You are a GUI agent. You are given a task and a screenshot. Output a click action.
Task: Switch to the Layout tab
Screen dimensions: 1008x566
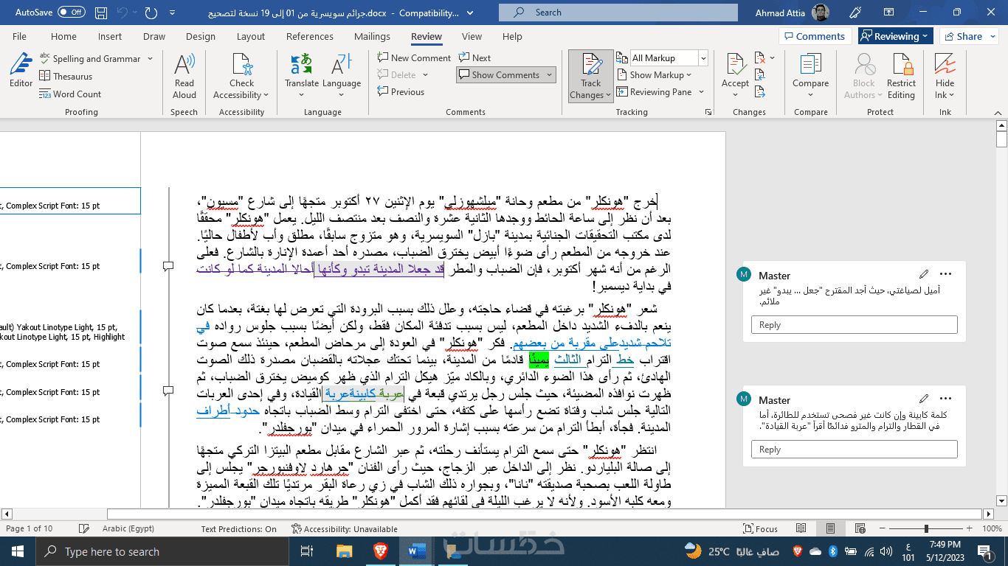pos(251,37)
